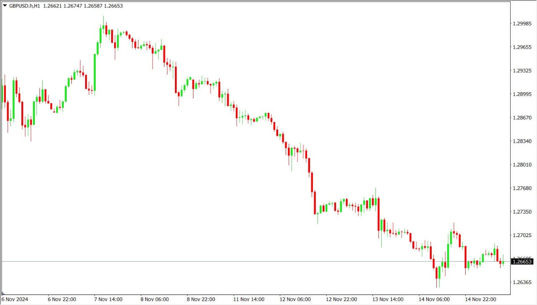This screenshot has width=537, height=305.
Task: Click the high price value 1.26747
Action: coord(72,6)
